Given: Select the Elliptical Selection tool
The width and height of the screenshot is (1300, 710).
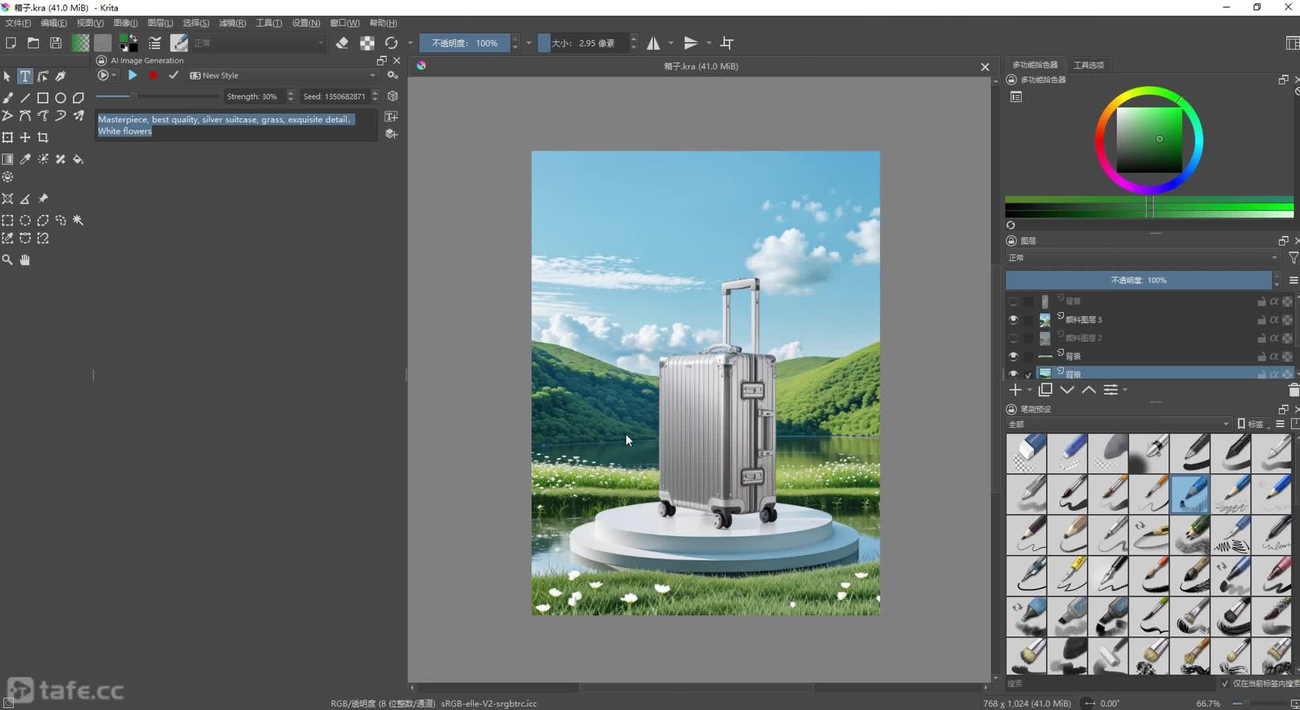Looking at the screenshot, I should click(25, 220).
